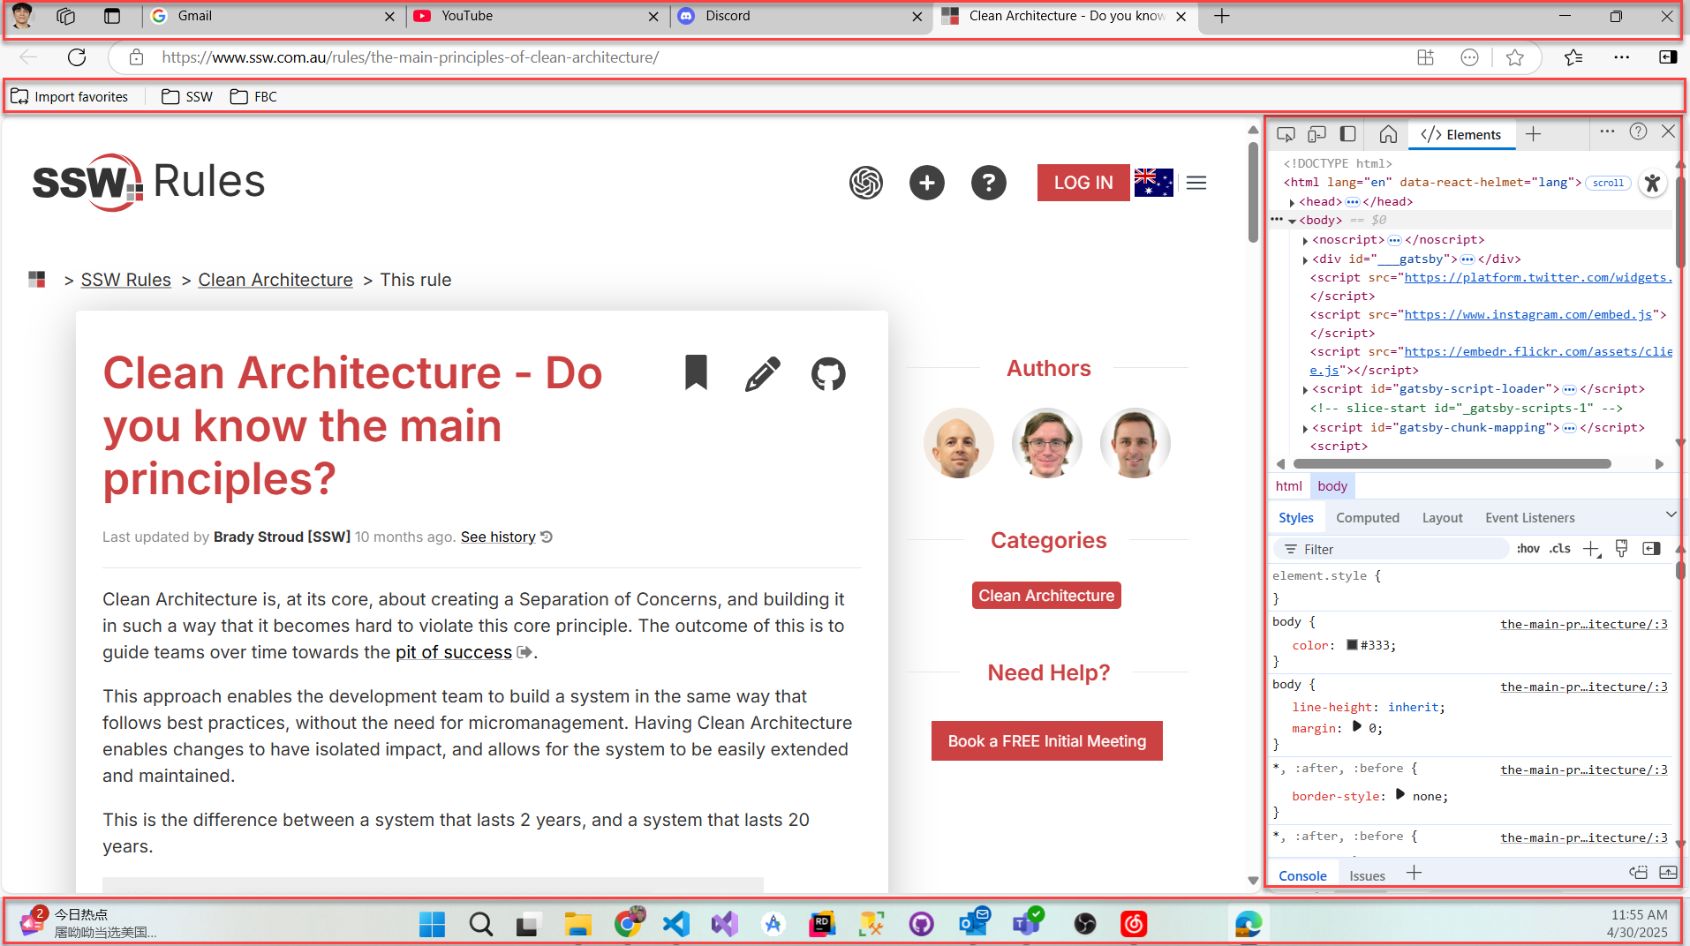Open the new style rule plus icon
This screenshot has width=1690, height=946.
click(1591, 549)
